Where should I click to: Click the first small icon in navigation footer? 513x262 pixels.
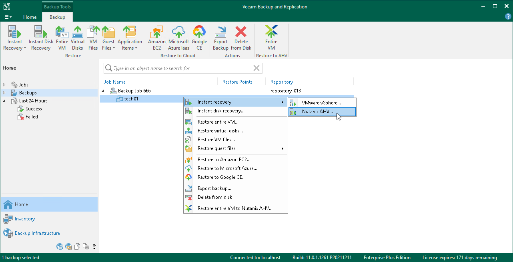tap(60, 246)
